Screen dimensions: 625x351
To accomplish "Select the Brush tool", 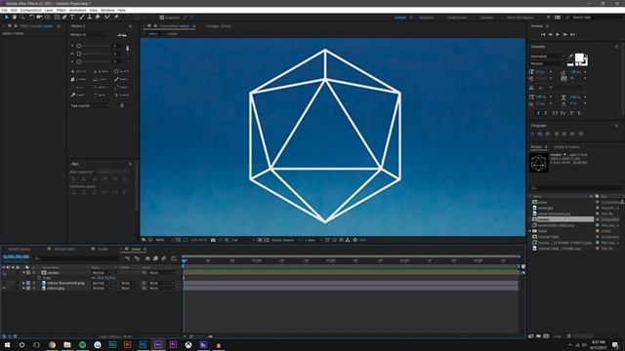I will pyautogui.click(x=82, y=18).
